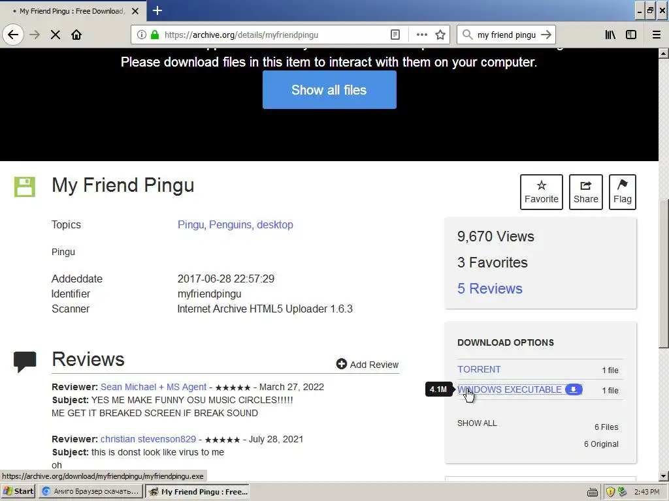Open the Windows Start menu
This screenshot has width=669, height=501.
[18, 491]
